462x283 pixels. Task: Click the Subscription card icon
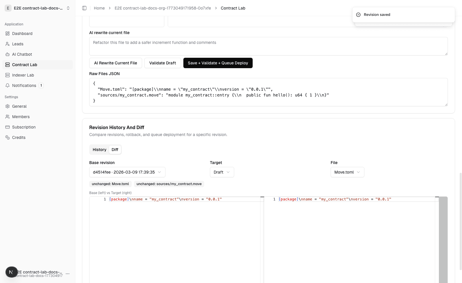pyautogui.click(x=8, y=127)
